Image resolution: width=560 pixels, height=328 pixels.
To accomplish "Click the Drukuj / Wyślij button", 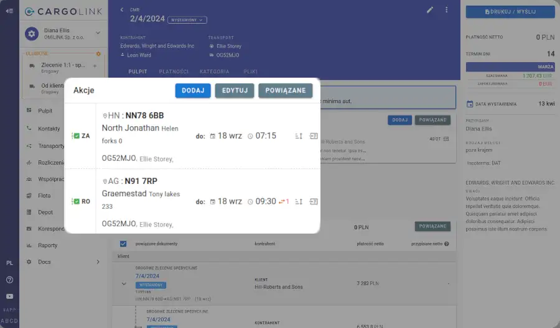I will point(510,12).
